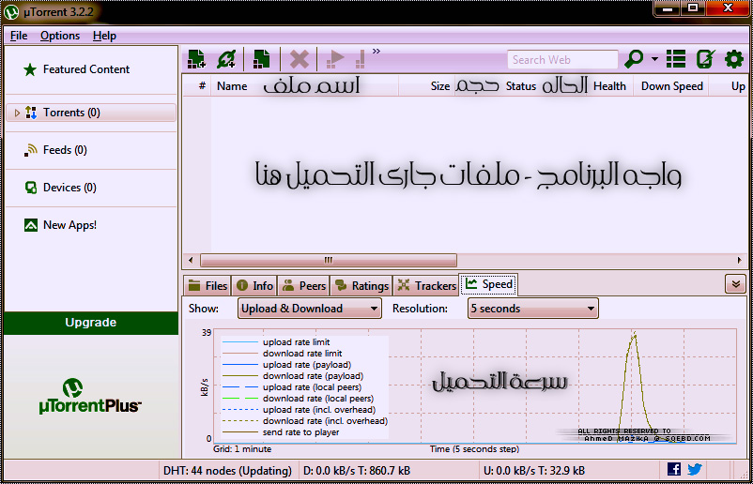This screenshot has width=753, height=484.
Task: Click the Stop torrent toolbar icon
Action: coord(361,59)
